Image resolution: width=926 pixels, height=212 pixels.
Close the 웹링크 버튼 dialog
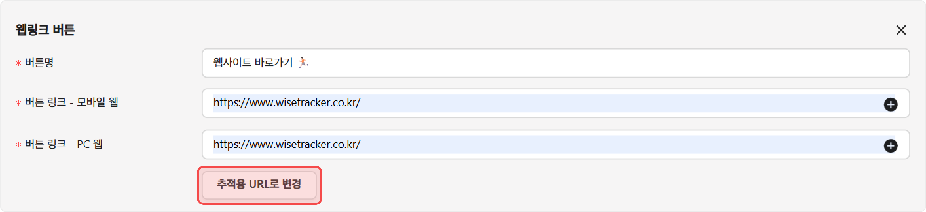pos(901,30)
